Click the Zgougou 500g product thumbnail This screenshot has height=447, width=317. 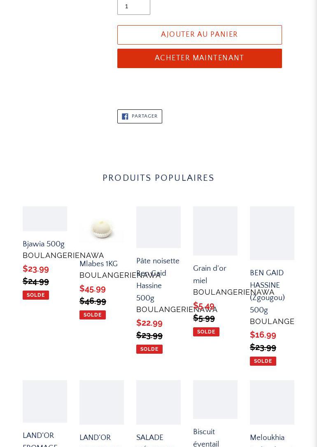[x=272, y=233]
